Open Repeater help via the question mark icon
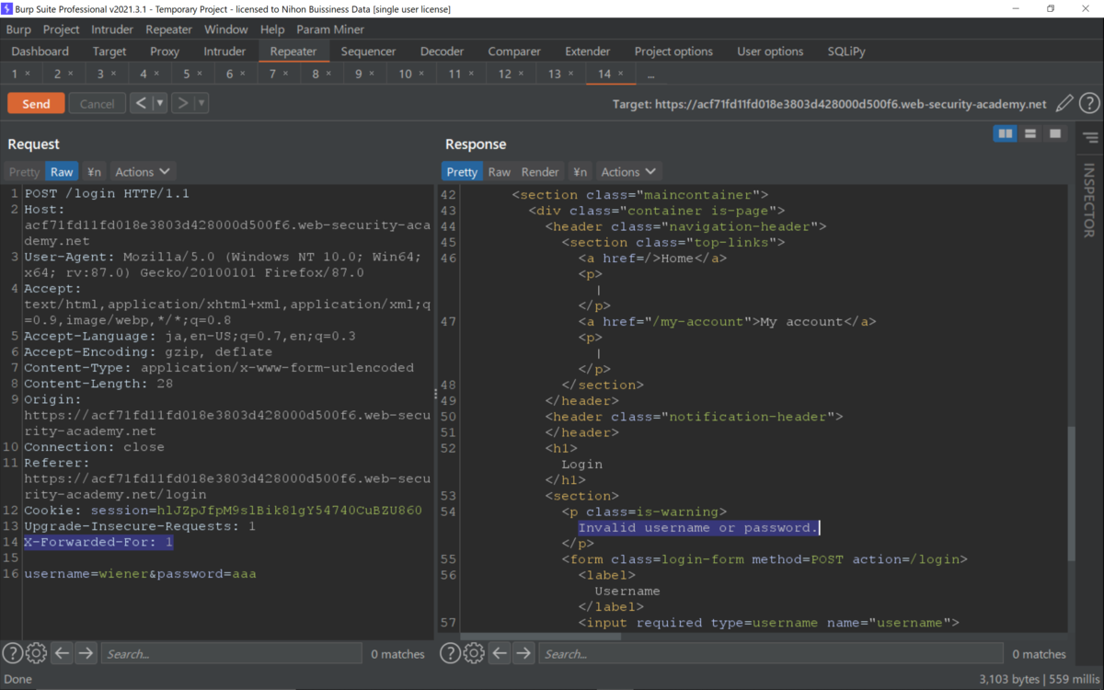1104x690 pixels. point(1089,104)
